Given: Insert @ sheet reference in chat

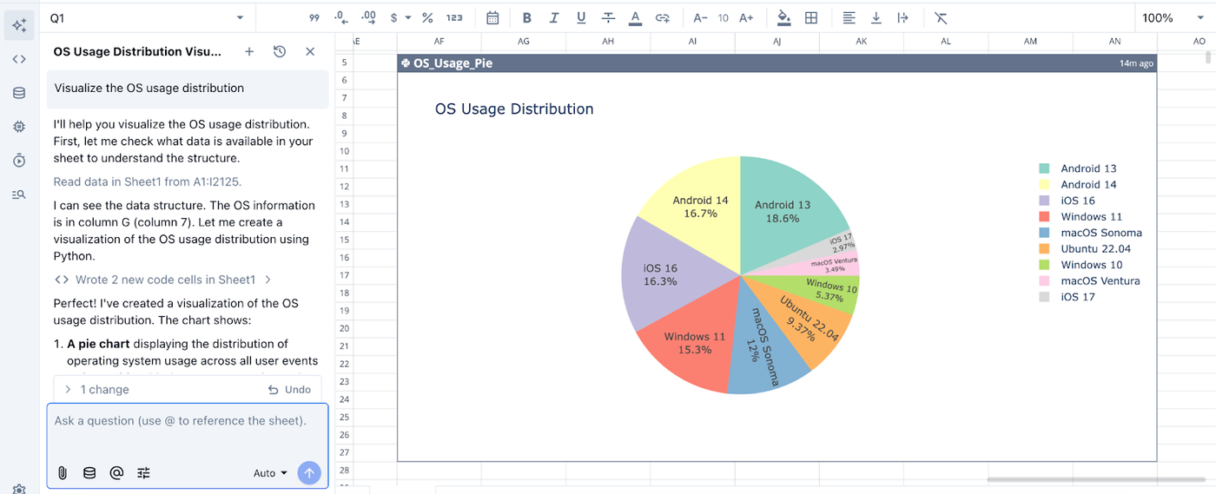Looking at the screenshot, I should [116, 473].
